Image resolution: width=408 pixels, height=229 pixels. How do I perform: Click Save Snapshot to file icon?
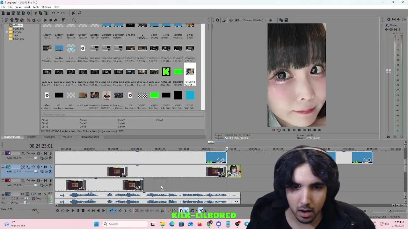pos(286,20)
